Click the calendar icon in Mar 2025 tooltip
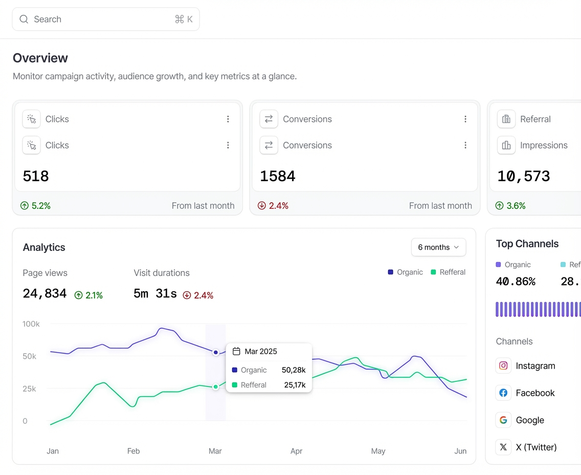581x475 pixels. [236, 351]
